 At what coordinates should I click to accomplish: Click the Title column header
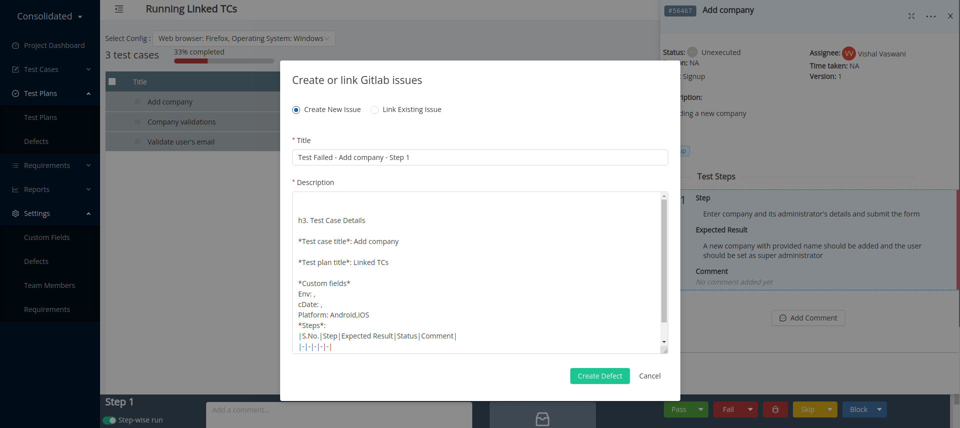point(140,82)
